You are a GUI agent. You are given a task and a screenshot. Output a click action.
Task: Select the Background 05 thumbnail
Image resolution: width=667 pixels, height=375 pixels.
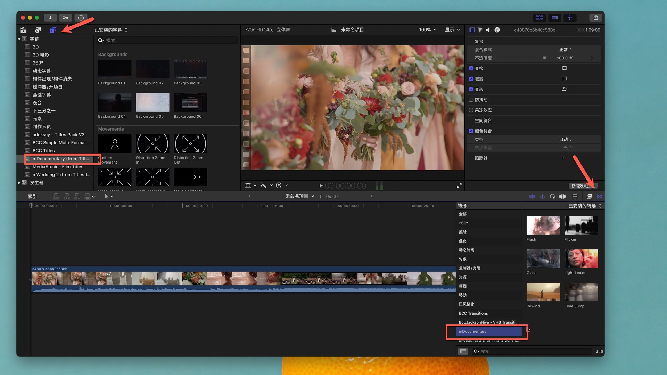[x=153, y=102]
